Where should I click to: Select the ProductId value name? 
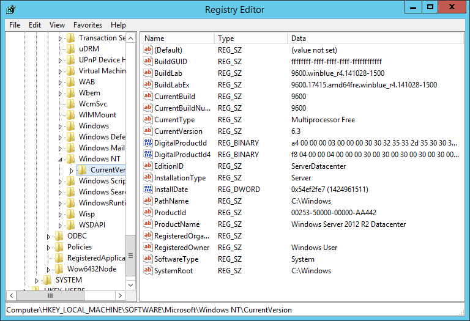[170, 213]
